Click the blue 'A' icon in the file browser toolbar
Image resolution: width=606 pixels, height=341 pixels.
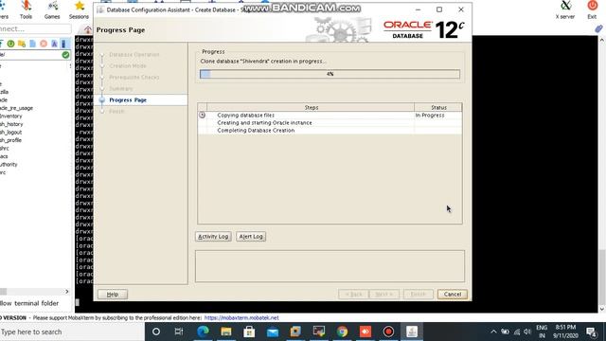pyautogui.click(x=54, y=44)
